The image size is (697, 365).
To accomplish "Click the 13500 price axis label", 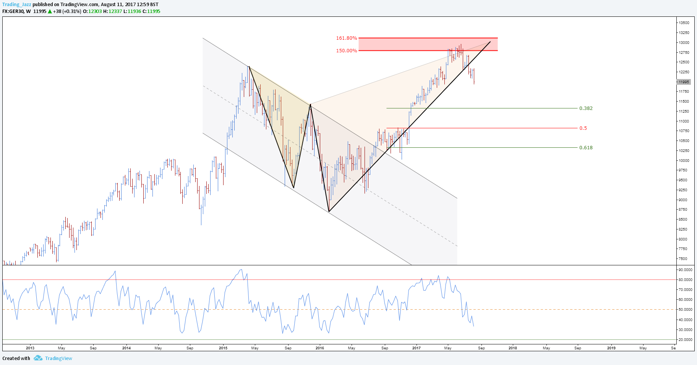I will tap(684, 23).
